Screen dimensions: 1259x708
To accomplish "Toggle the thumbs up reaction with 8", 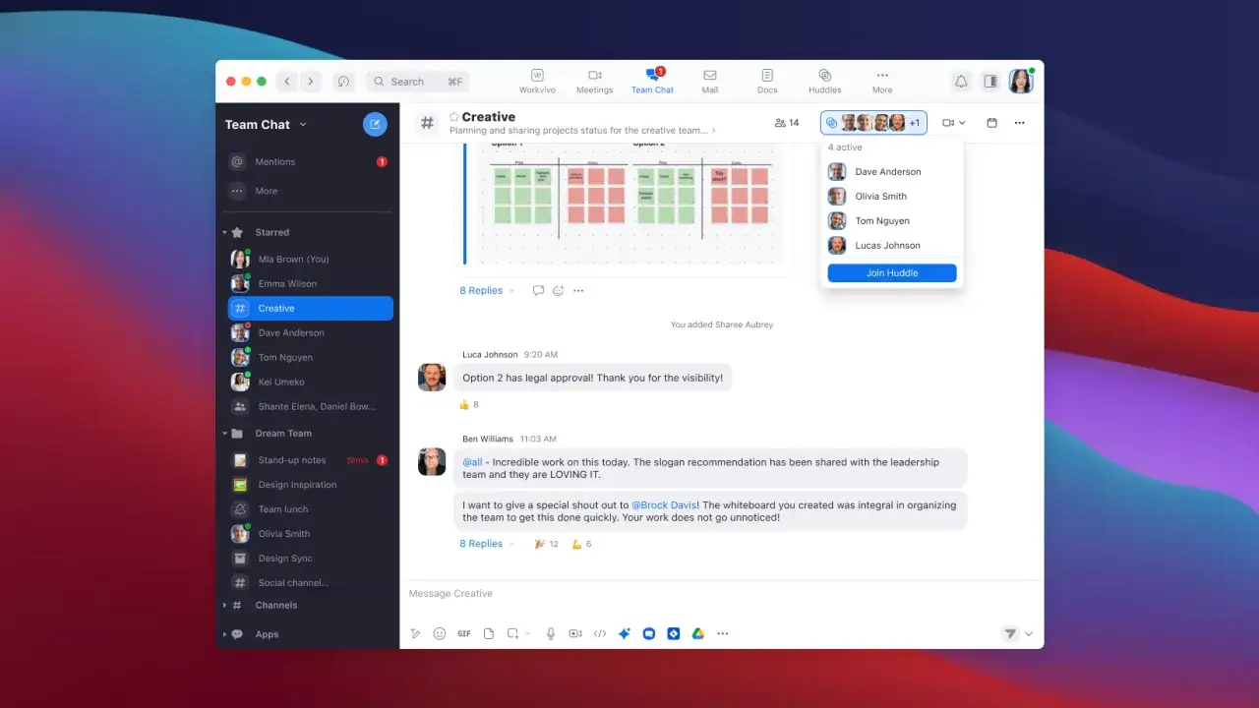I will tap(469, 404).
